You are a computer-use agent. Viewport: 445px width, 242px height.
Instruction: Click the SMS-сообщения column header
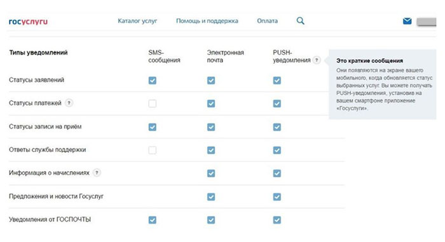pos(164,56)
